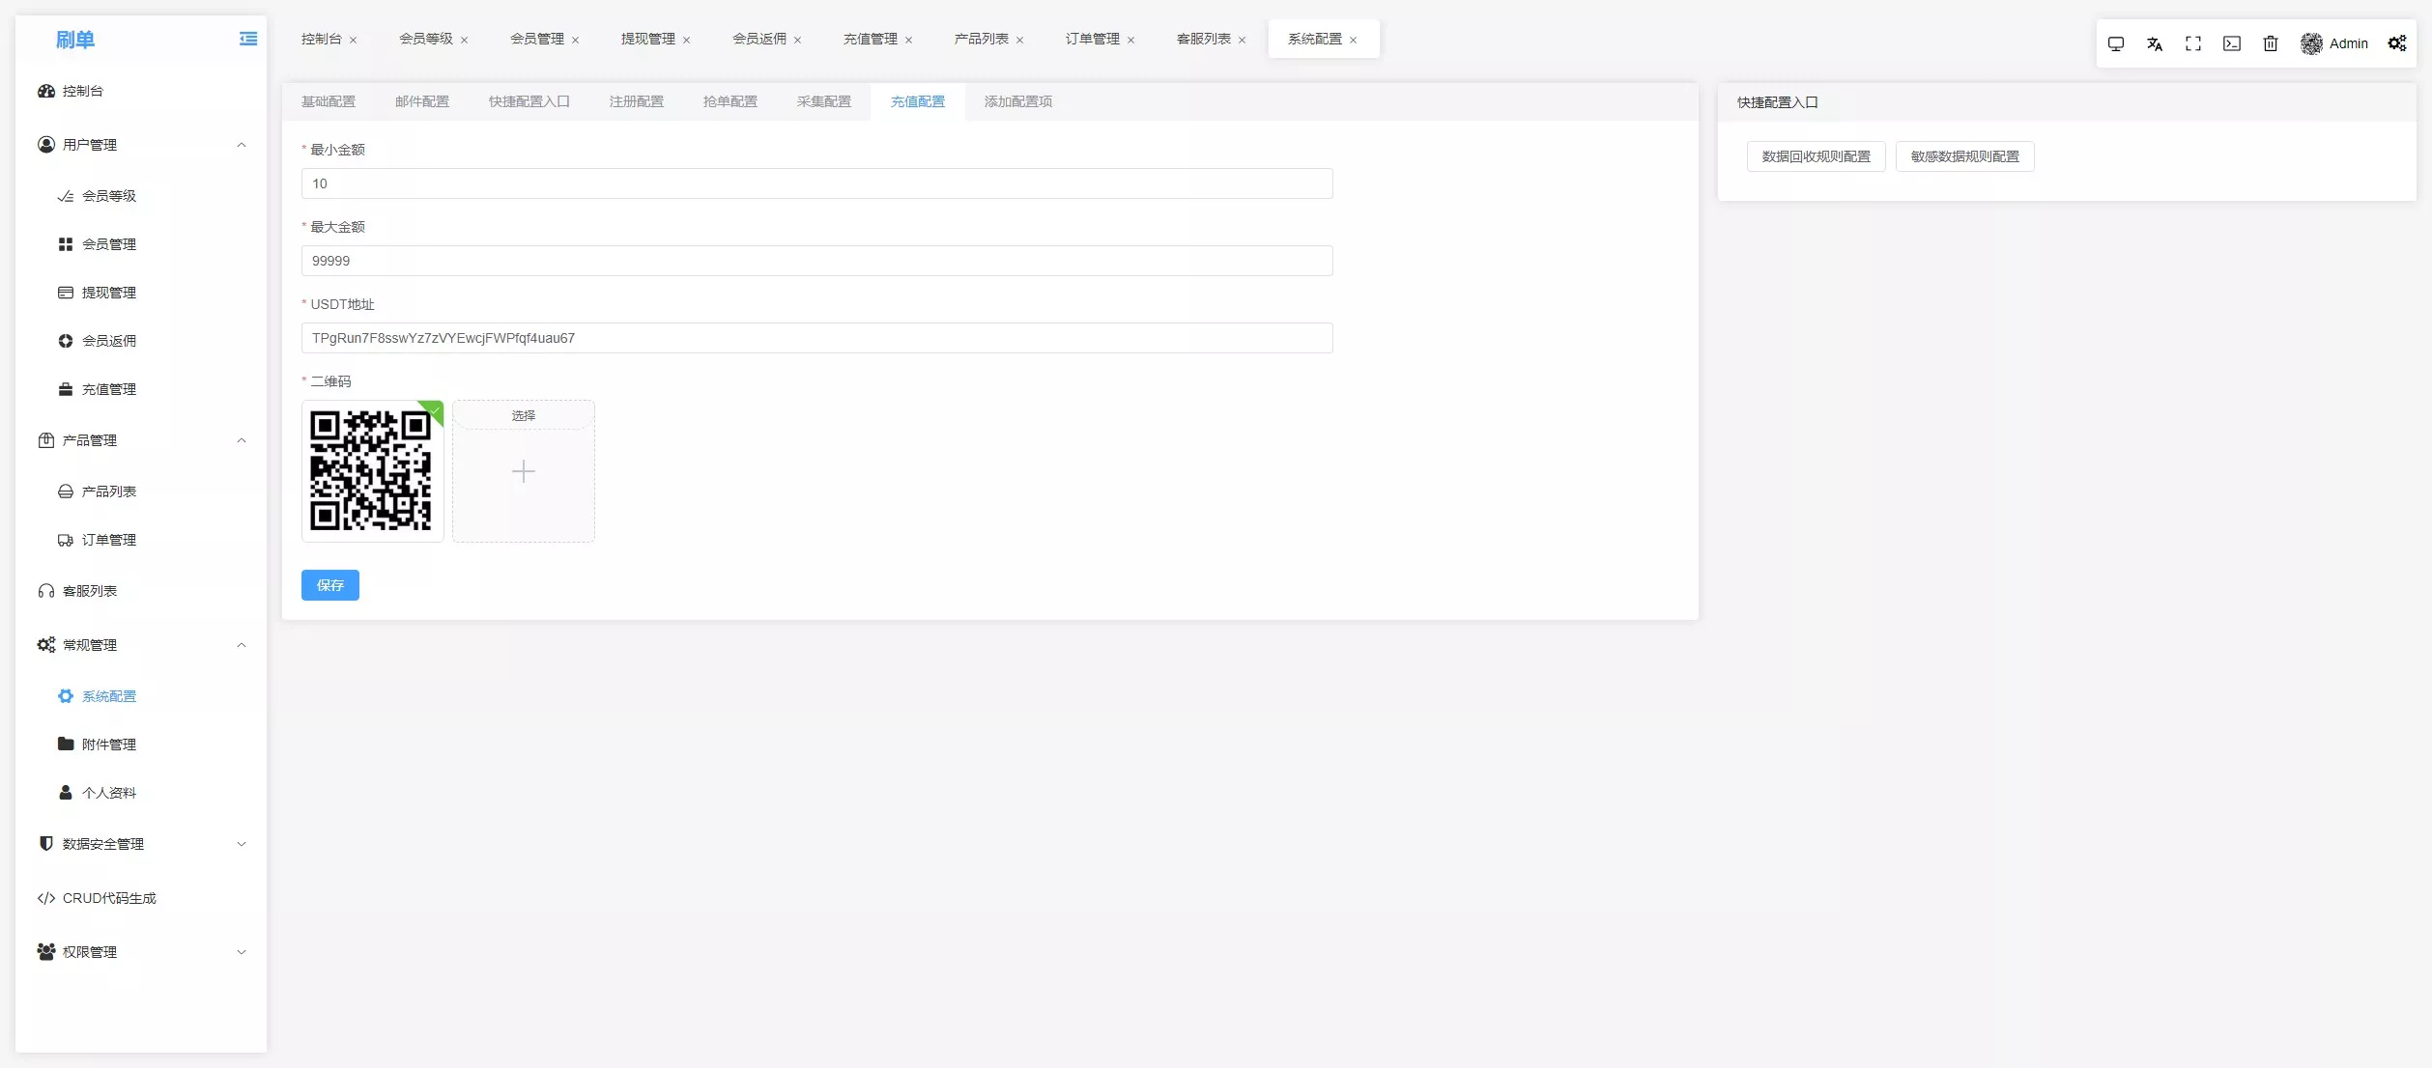The height and width of the screenshot is (1068, 2432).
Task: Open layout settings gears icon in header
Action: [2397, 43]
